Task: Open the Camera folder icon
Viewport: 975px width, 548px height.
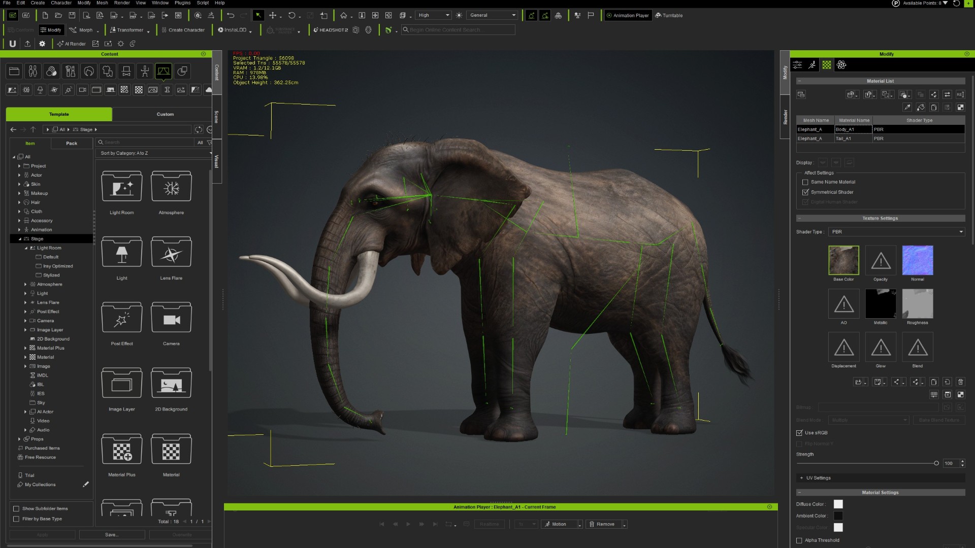Action: (171, 318)
